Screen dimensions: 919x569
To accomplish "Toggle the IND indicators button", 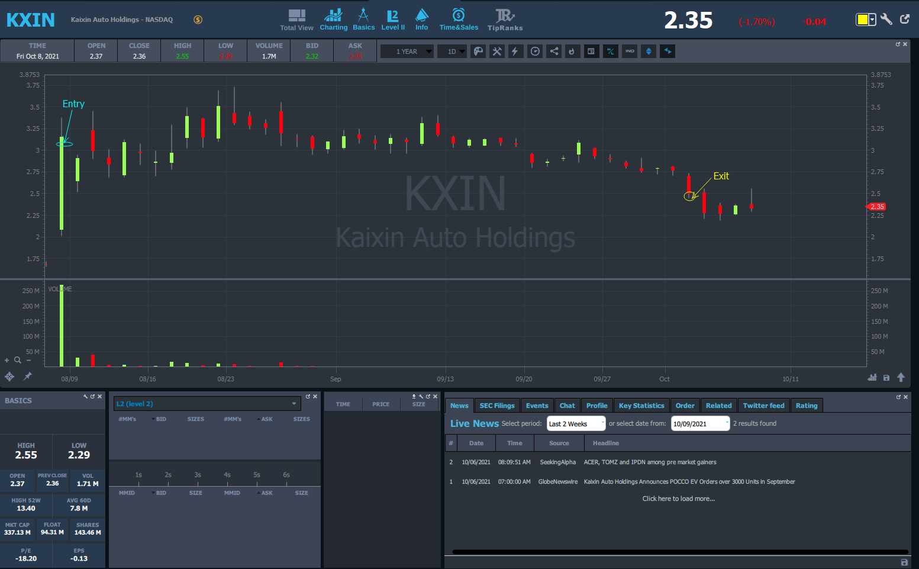I will click(630, 52).
